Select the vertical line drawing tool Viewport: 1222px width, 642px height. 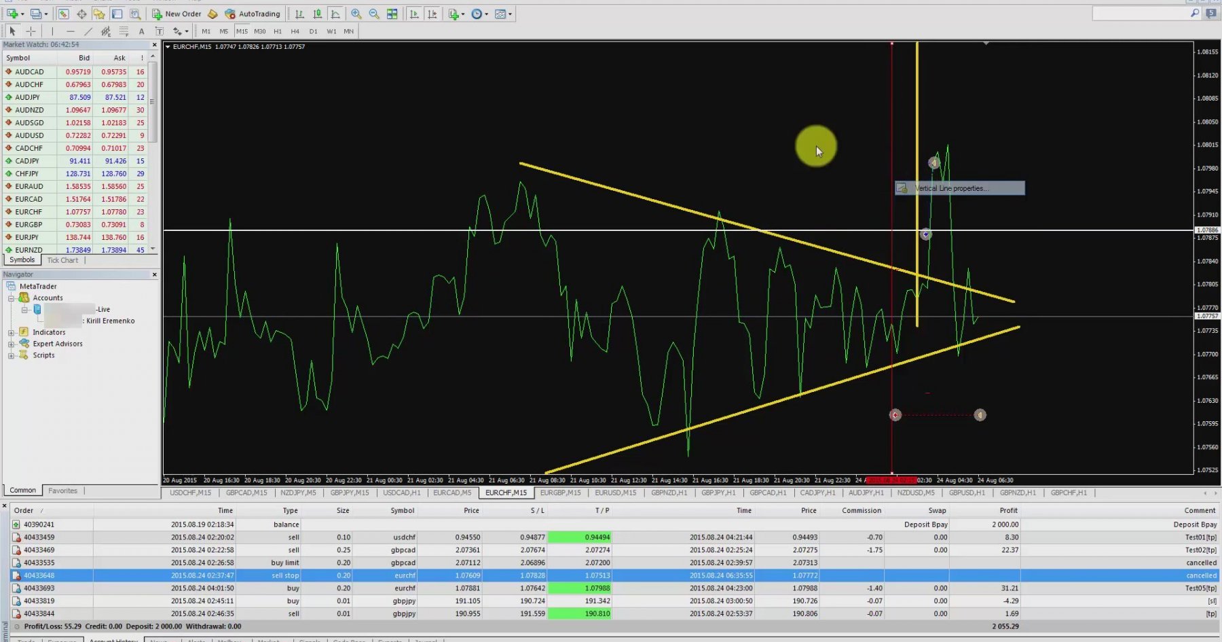tap(52, 31)
